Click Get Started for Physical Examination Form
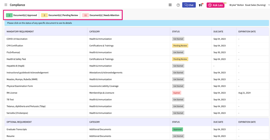 click(x=178, y=86)
